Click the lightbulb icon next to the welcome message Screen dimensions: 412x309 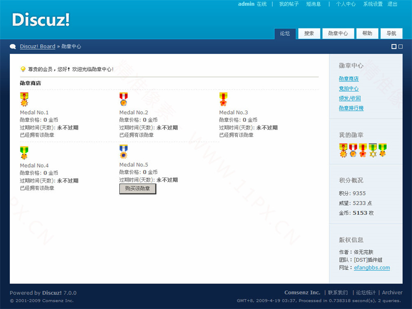click(x=23, y=69)
